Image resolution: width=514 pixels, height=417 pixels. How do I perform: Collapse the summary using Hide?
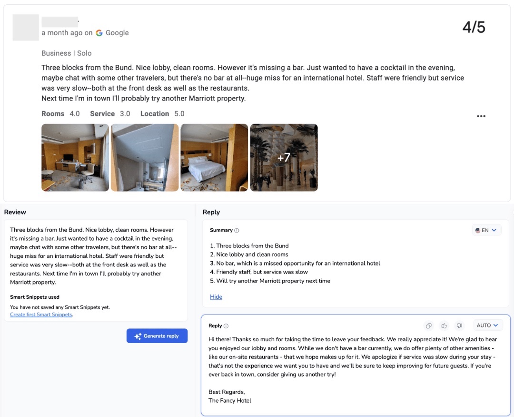[216, 296]
